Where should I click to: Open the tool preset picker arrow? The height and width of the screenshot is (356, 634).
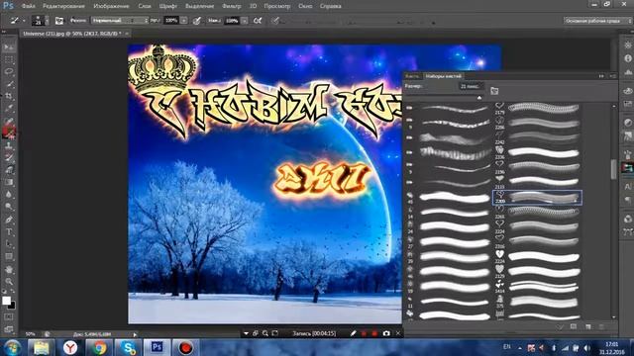(24, 21)
